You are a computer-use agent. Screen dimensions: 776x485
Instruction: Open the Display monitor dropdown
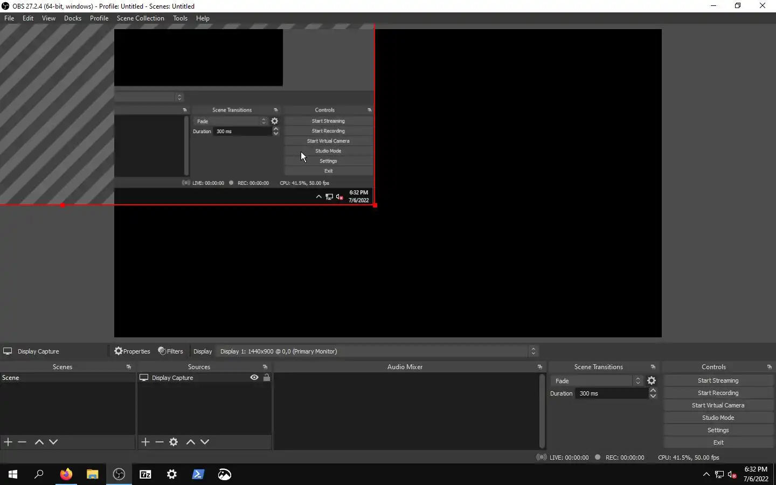(x=377, y=351)
